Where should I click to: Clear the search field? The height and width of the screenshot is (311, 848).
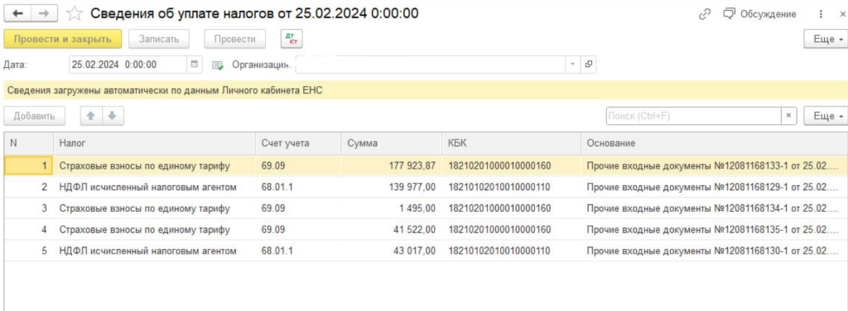click(x=788, y=116)
